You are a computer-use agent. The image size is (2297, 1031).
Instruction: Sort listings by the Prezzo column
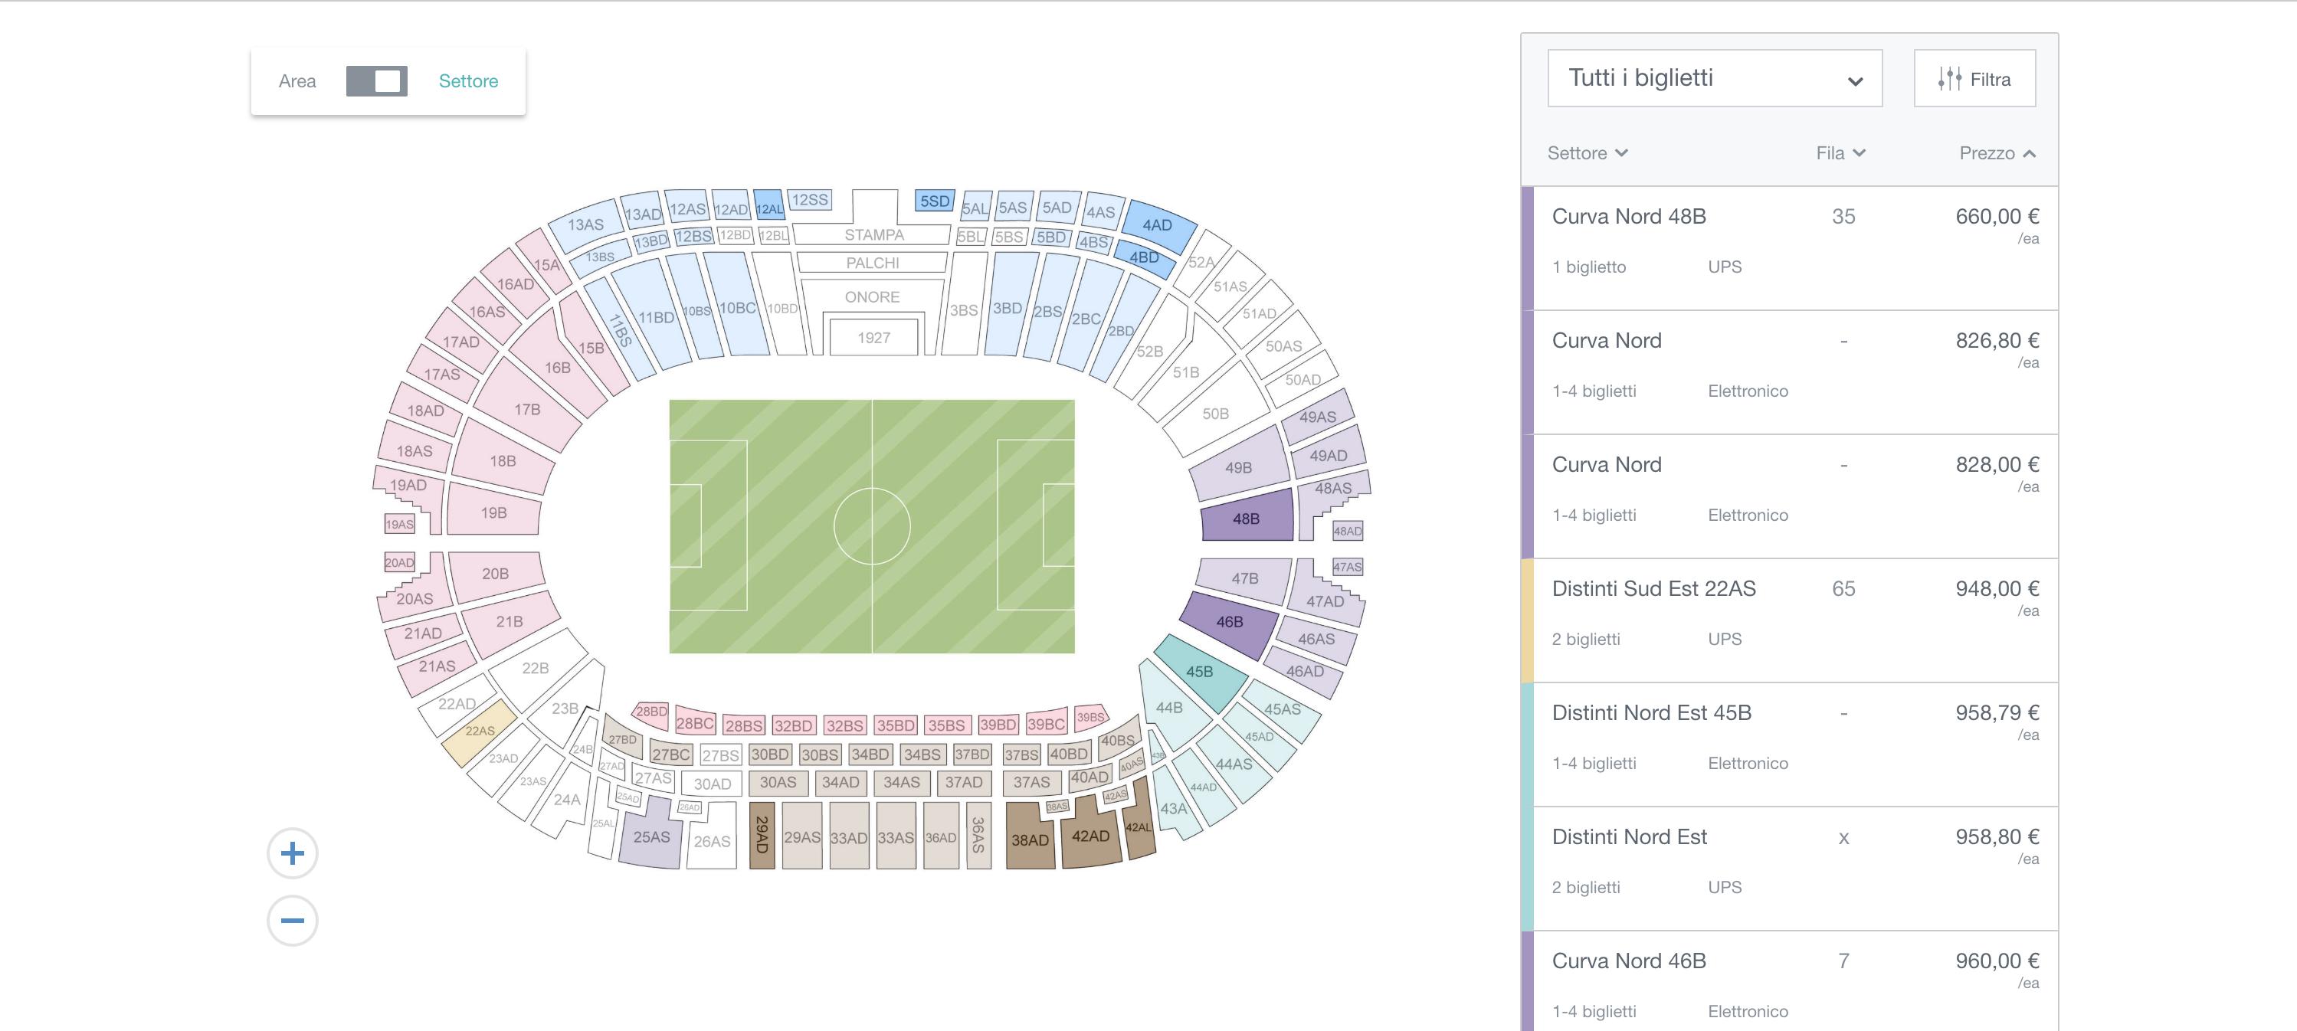pos(1997,153)
